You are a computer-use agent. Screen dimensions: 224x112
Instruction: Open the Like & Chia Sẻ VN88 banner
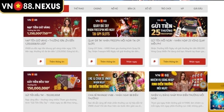click(x=115, y=81)
